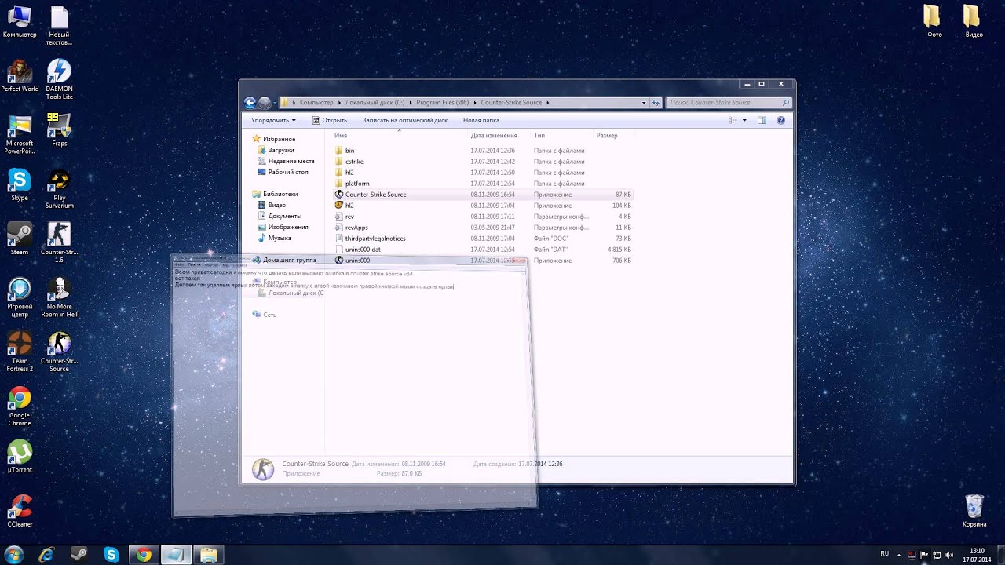
Task: Click the RU language indicator in the tray
Action: (885, 553)
